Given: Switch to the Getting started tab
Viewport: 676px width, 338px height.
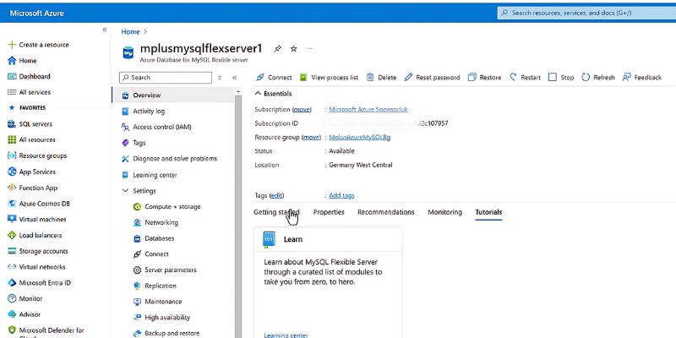Looking at the screenshot, I should [x=276, y=212].
